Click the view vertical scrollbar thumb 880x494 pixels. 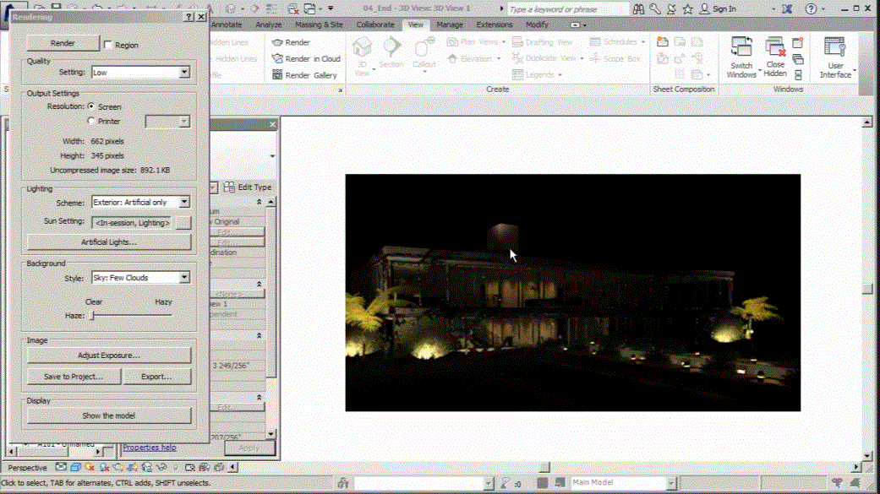[x=867, y=289]
